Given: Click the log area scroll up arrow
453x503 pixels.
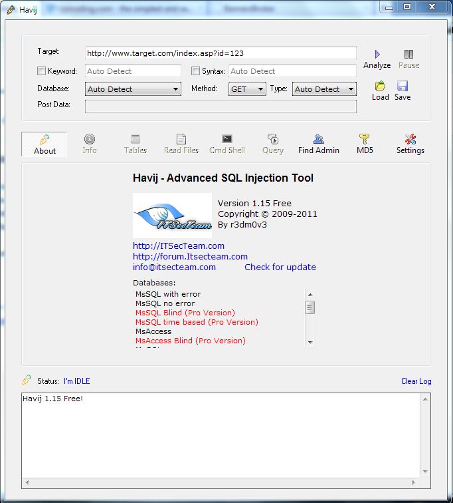Looking at the screenshot, I should tap(425, 399).
